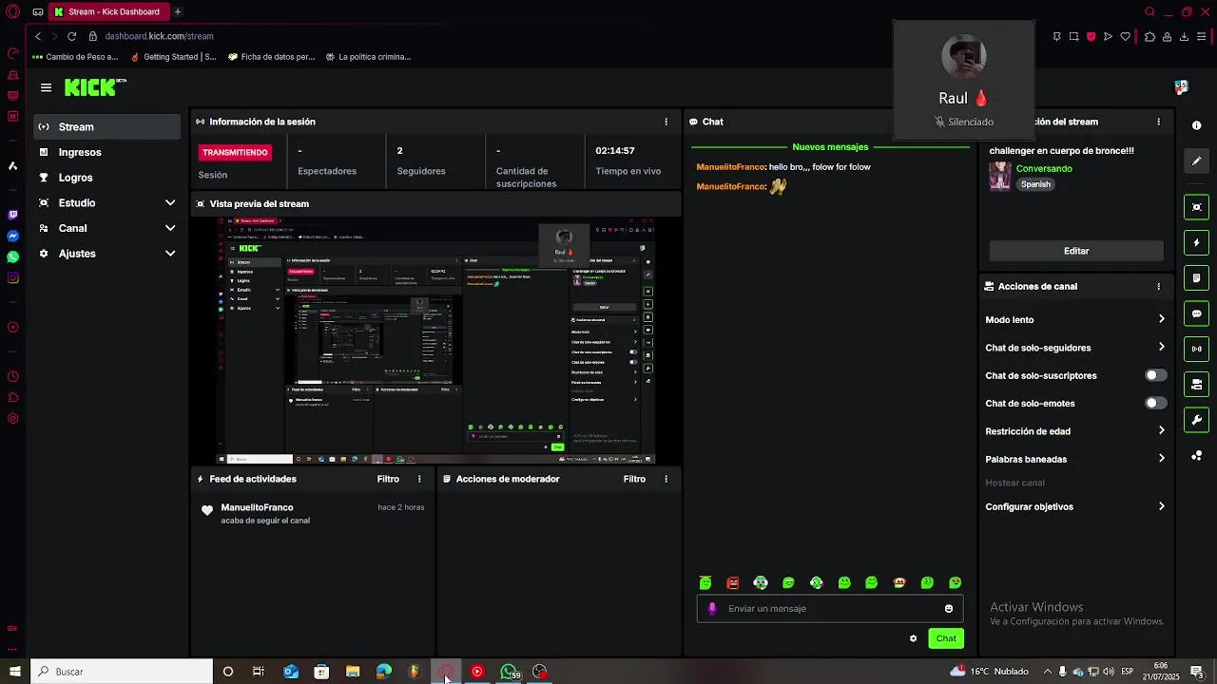Expand the Estudio sidebar section
Viewport: 1217px width, 684px height.
click(170, 202)
